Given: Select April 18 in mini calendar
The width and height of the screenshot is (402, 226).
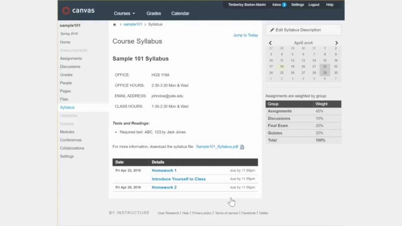Looking at the screenshot, I should tap(282, 66).
